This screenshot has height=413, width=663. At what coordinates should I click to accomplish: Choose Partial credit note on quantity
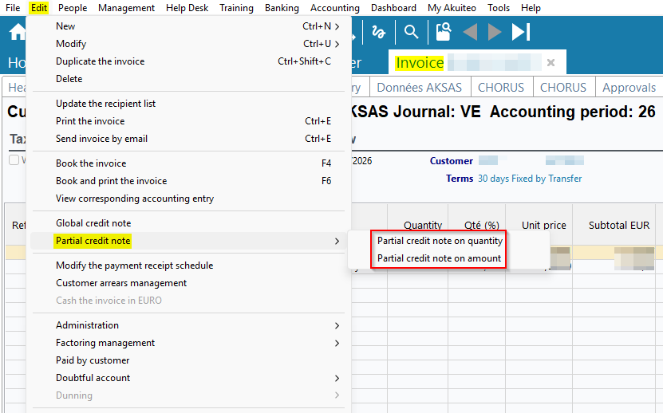click(x=440, y=241)
